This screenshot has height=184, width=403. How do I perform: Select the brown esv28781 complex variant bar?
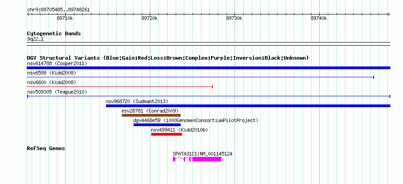[151, 115]
